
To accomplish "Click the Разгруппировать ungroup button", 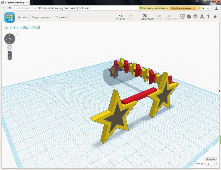I will 173,17.
